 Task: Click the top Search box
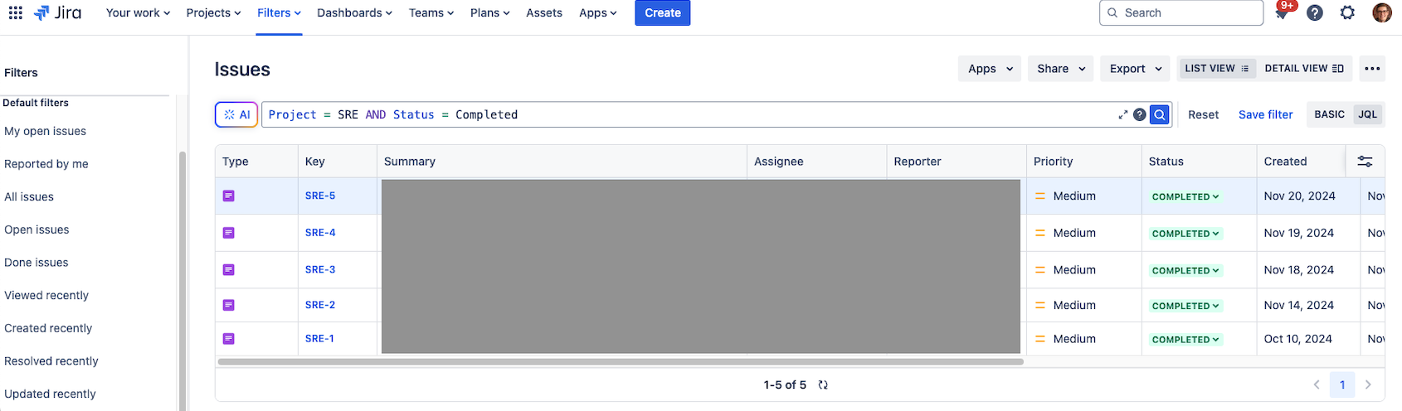(x=1181, y=12)
